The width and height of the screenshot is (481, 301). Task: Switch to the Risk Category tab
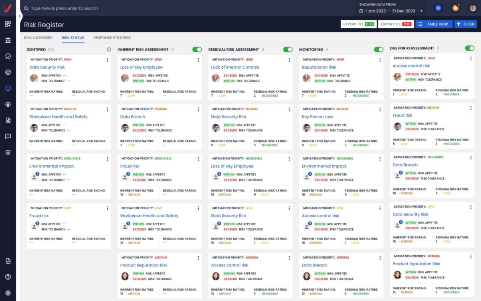coord(38,38)
